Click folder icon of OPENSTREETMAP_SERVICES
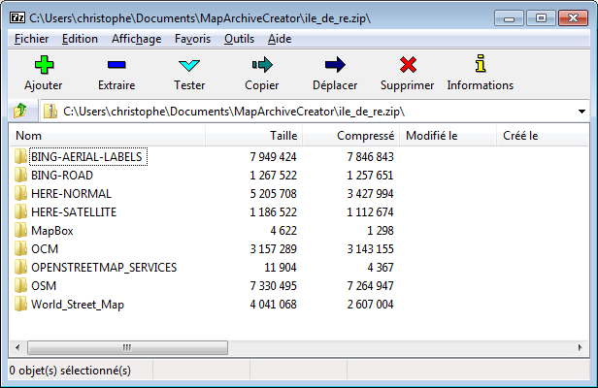This screenshot has height=388, width=598. (20, 268)
